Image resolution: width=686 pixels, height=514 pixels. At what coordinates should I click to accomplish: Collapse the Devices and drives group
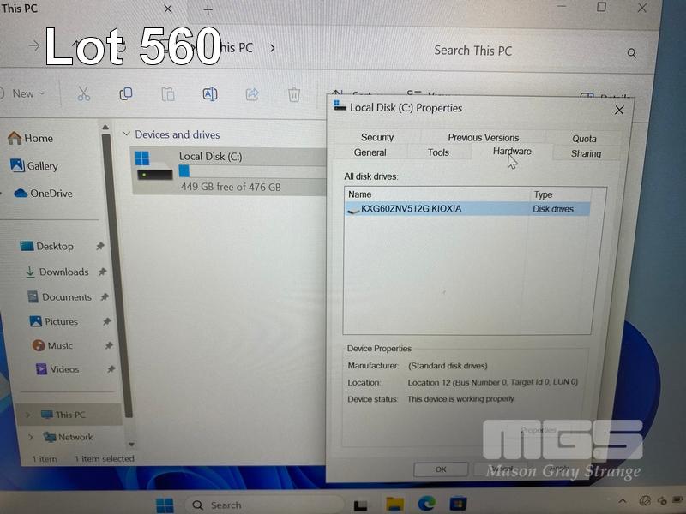tap(126, 134)
